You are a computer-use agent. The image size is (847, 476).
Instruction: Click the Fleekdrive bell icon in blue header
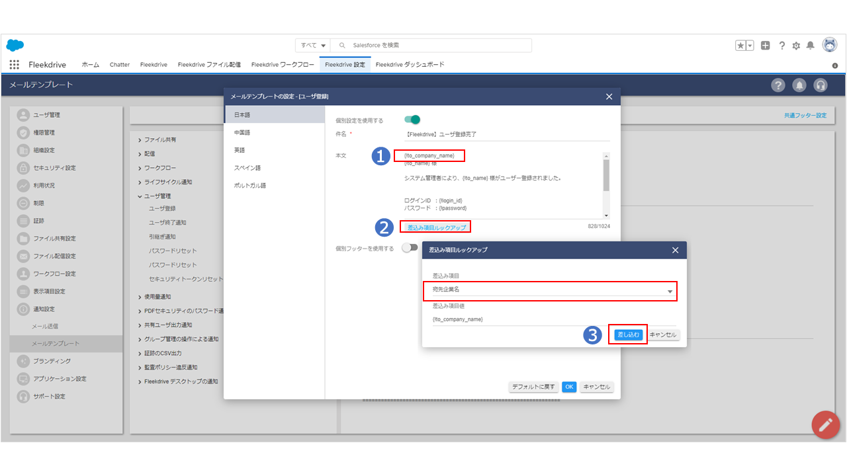(x=799, y=85)
